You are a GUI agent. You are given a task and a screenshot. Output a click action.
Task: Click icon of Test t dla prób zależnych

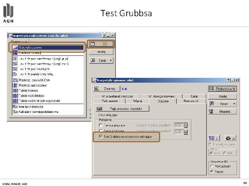click(x=15, y=69)
